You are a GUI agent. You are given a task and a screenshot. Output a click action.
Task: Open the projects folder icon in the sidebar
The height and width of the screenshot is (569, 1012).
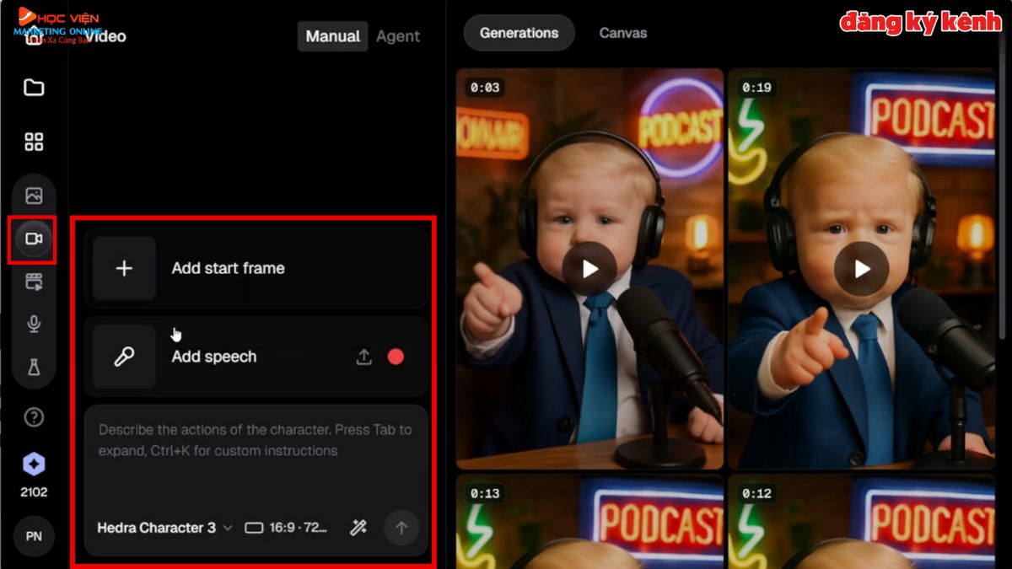click(34, 88)
